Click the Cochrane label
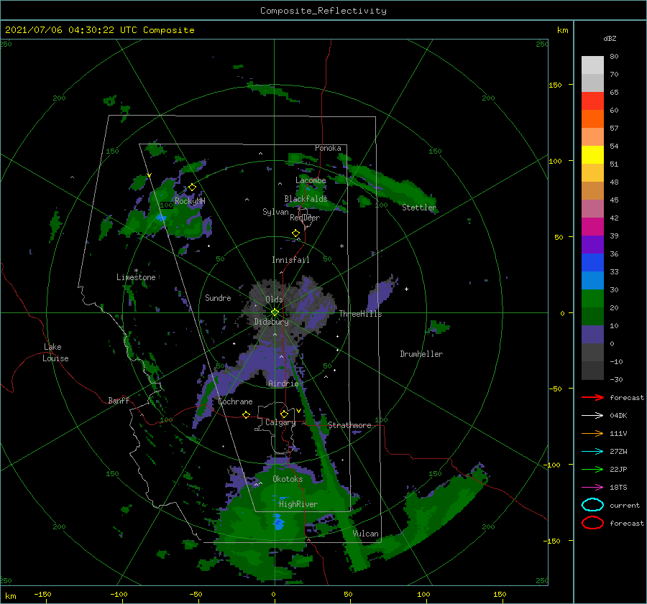The height and width of the screenshot is (604, 647). pyautogui.click(x=235, y=401)
